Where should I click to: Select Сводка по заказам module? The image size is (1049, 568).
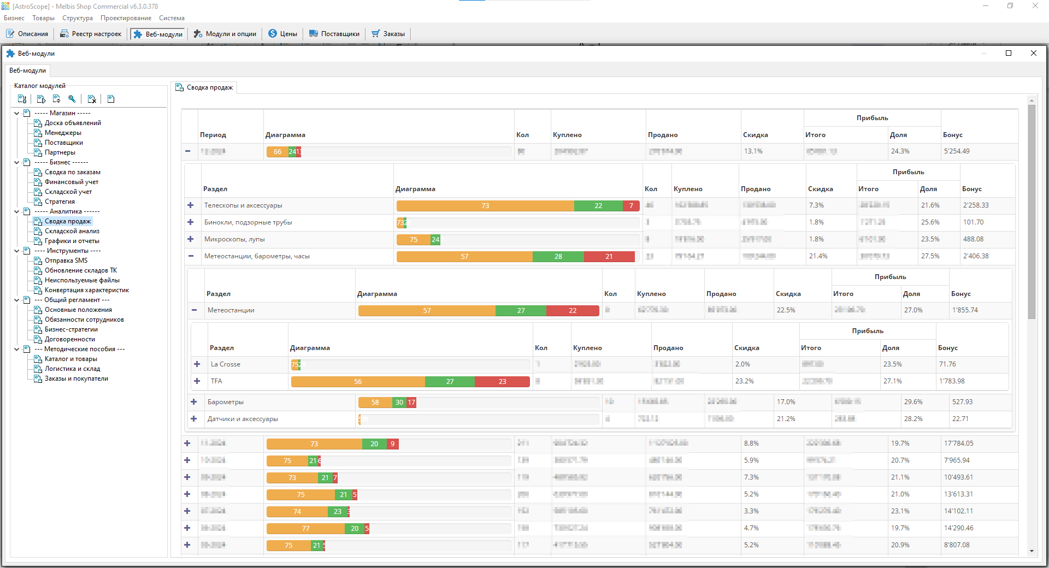pos(73,172)
